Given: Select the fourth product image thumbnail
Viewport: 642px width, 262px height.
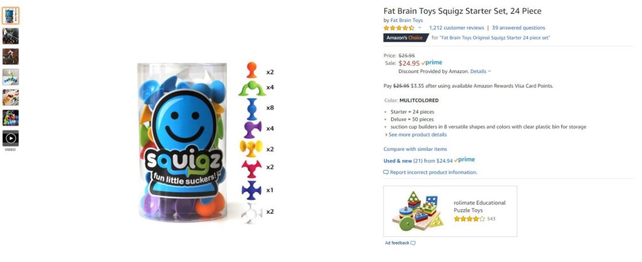Looking at the screenshot, I should (11, 77).
